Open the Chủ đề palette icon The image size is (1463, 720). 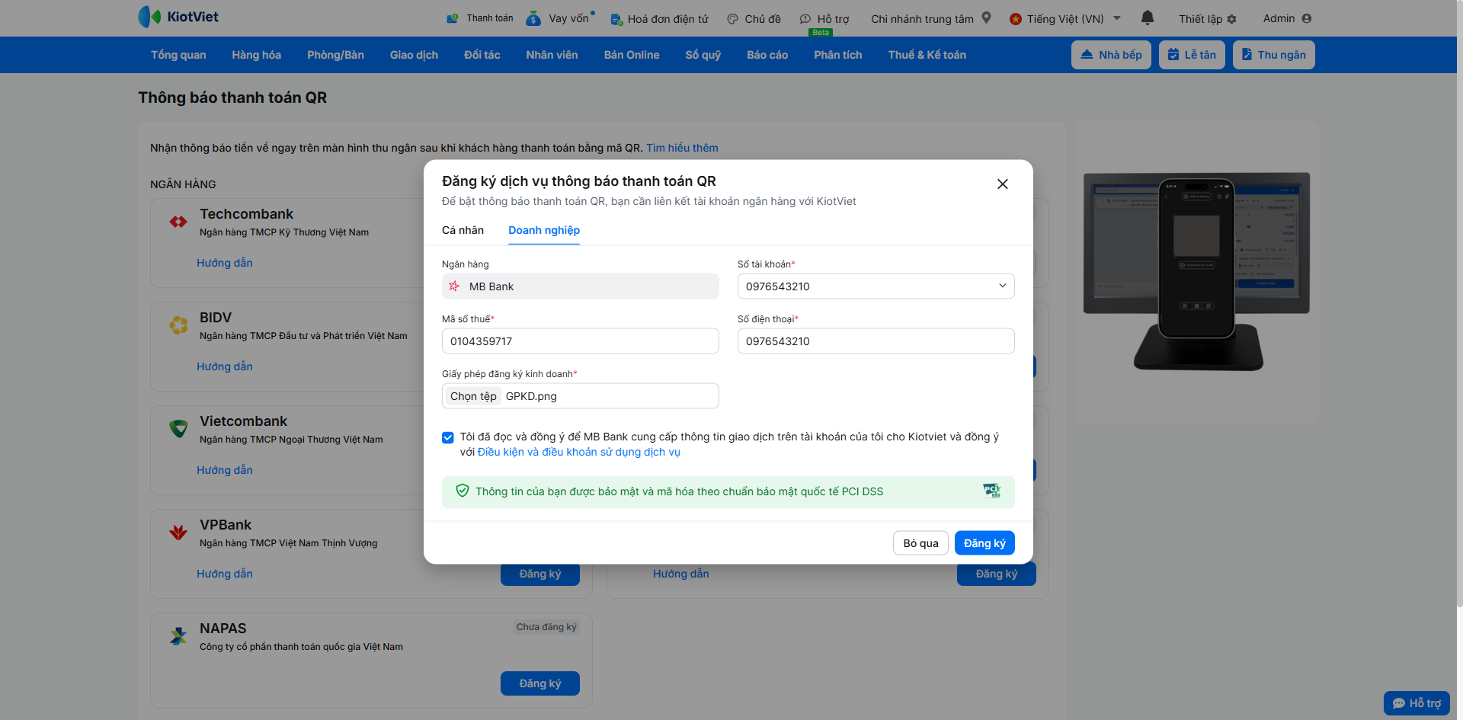pos(732,19)
